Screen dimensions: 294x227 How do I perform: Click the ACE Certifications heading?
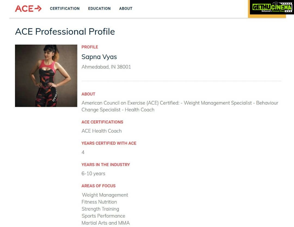coord(102,122)
